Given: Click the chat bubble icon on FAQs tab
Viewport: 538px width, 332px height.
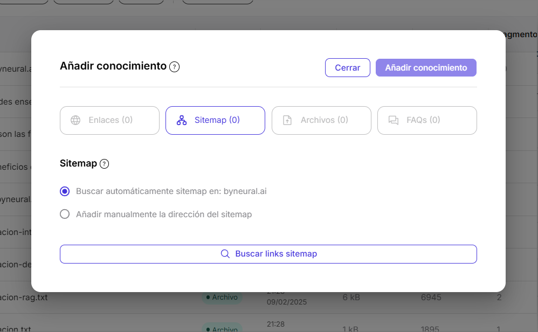Looking at the screenshot, I should (x=393, y=120).
